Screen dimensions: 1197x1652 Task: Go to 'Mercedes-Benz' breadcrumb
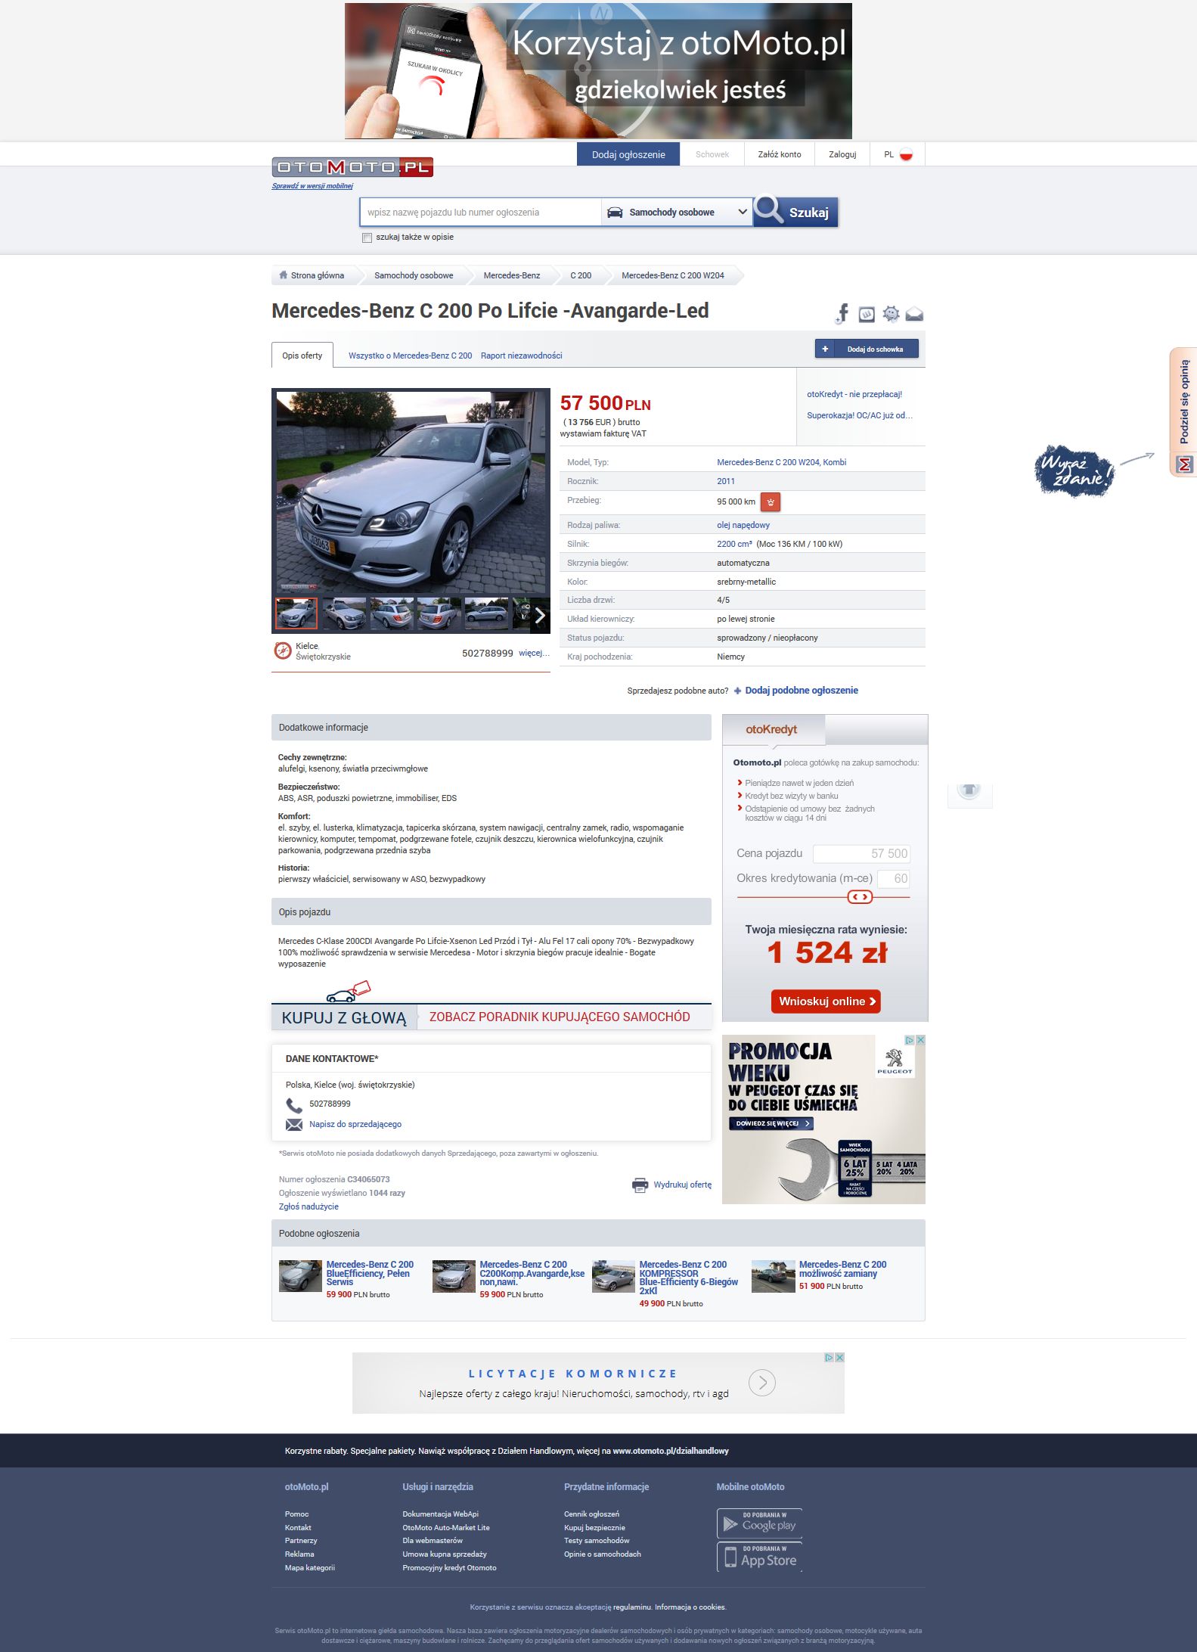(512, 275)
